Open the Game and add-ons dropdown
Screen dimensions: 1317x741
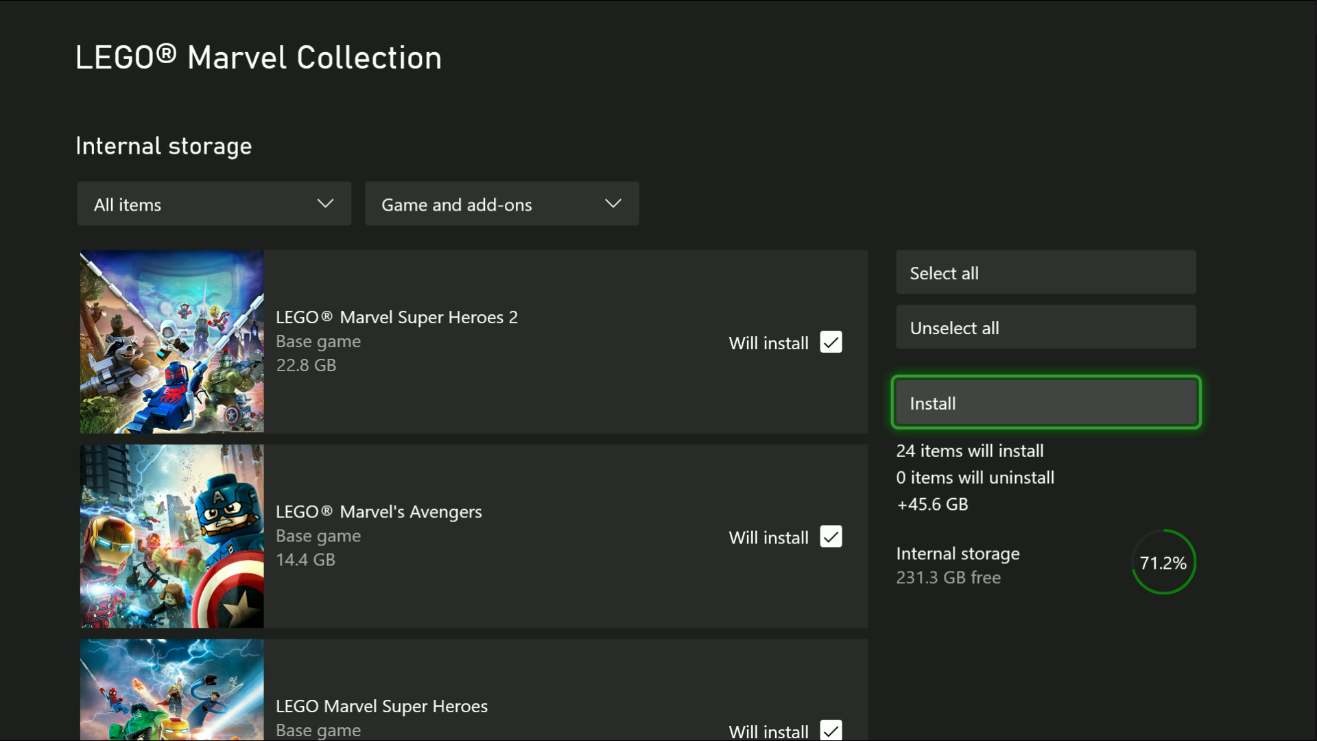coord(501,203)
